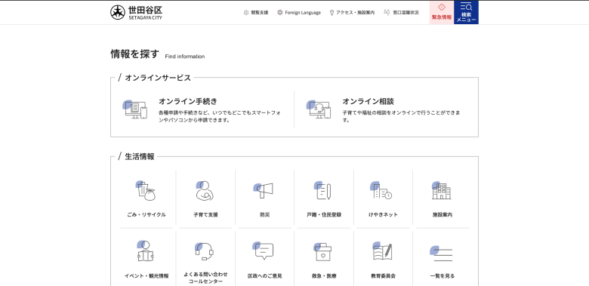Screen dimensions: 589x286
Task: Open 子育て支援 parent and baby icon
Action: pyautogui.click(x=205, y=191)
